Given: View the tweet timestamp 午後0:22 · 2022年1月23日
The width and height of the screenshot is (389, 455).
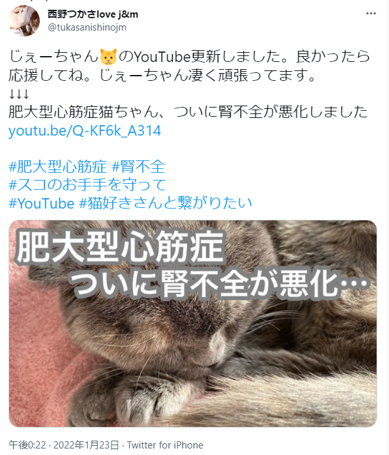Looking at the screenshot, I should pos(64,445).
